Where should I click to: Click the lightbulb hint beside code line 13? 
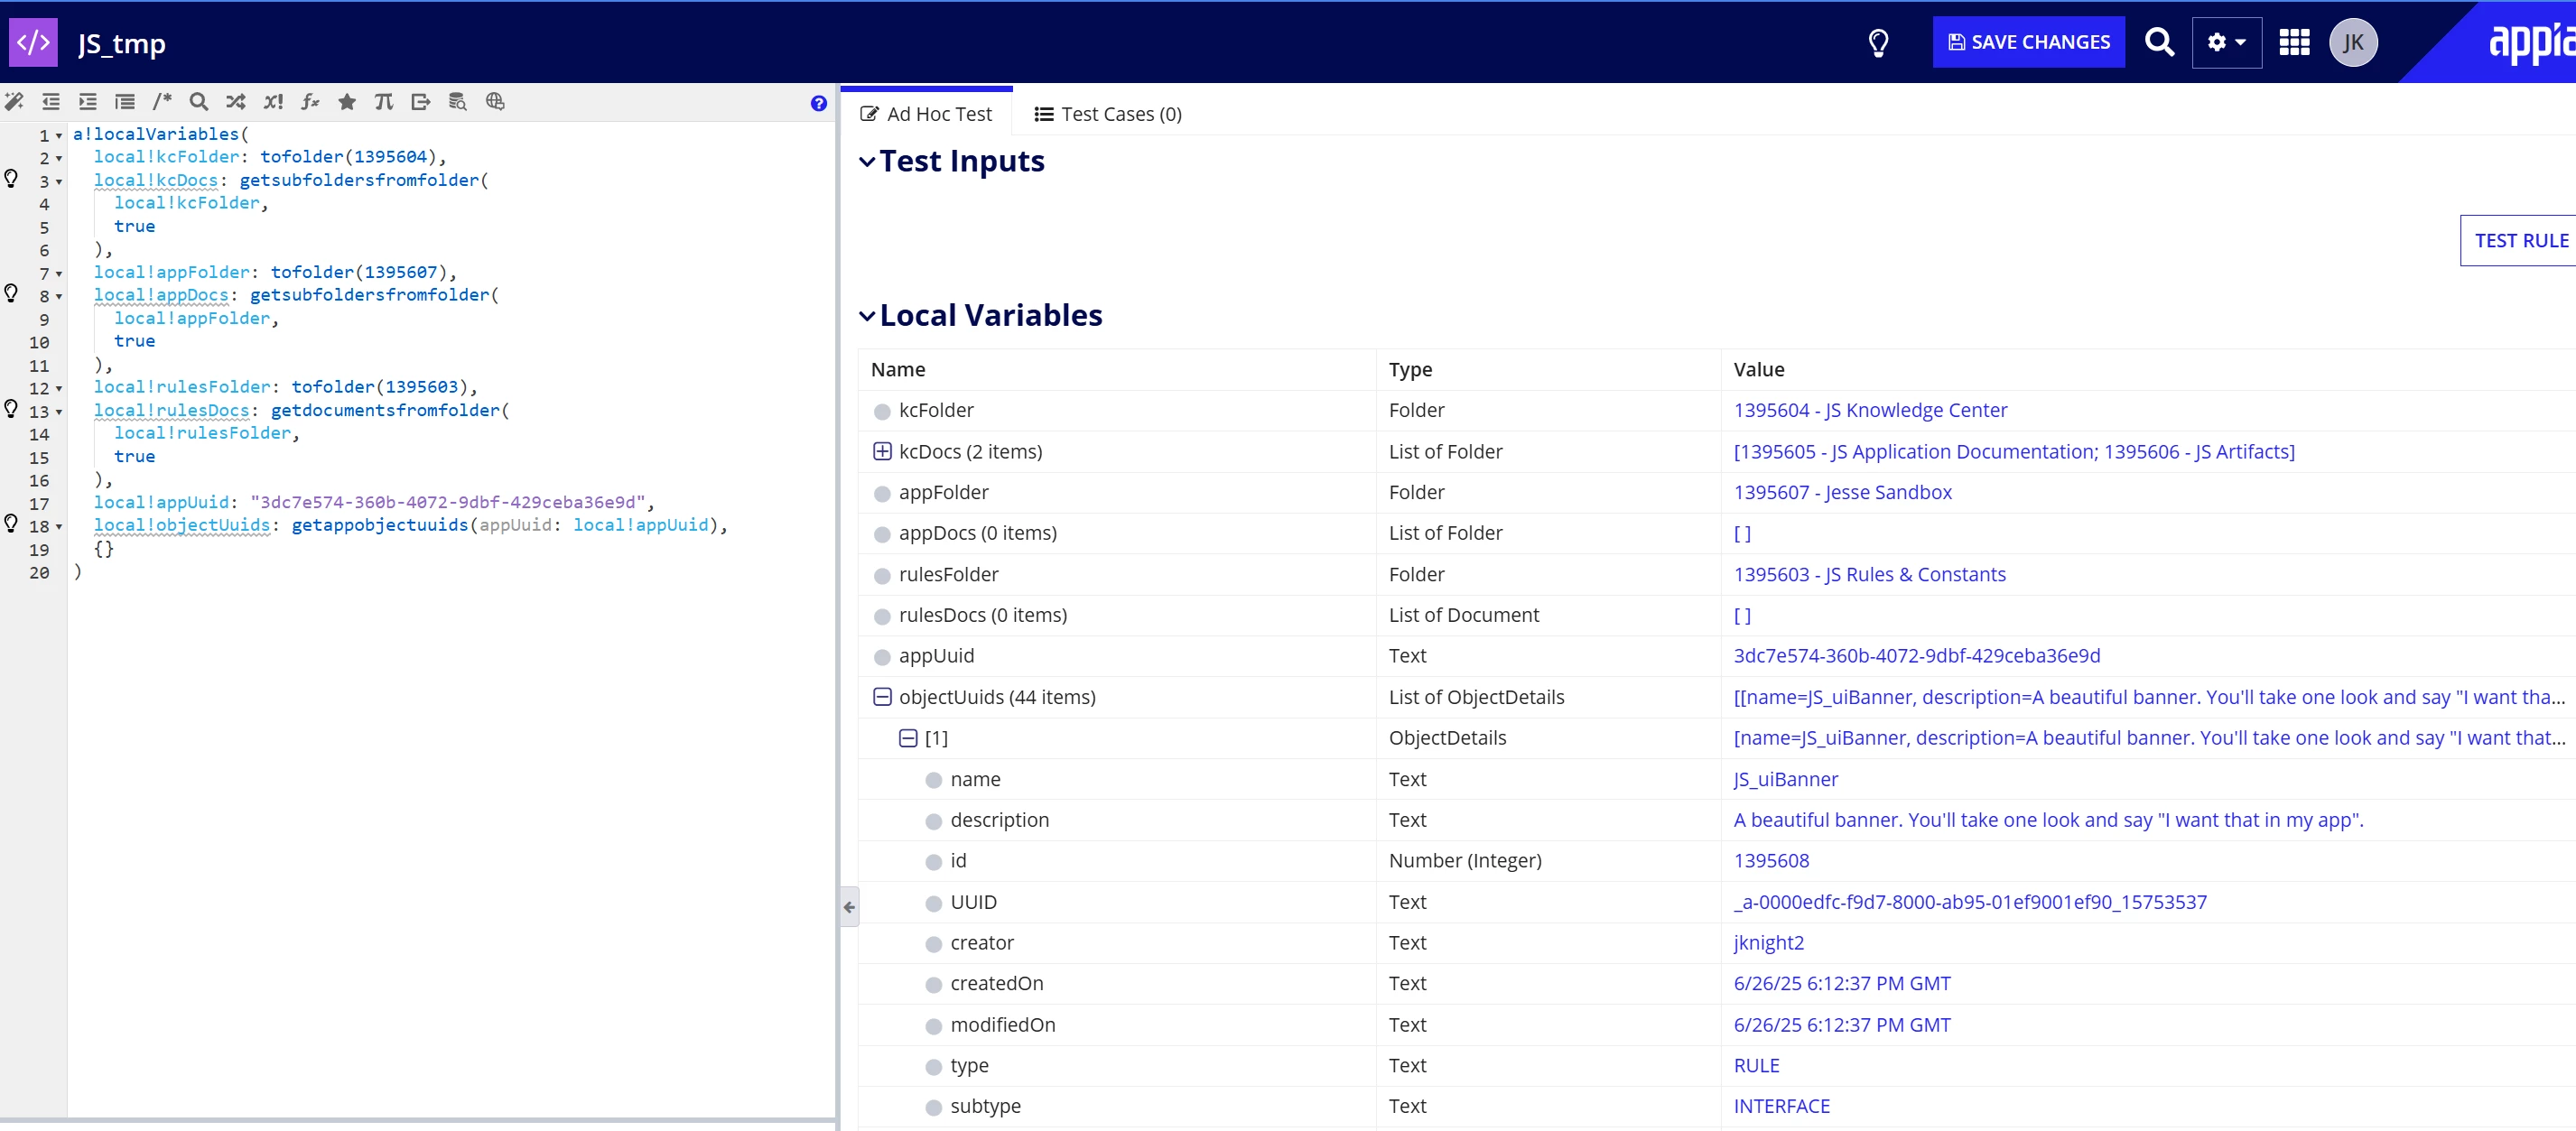11,408
